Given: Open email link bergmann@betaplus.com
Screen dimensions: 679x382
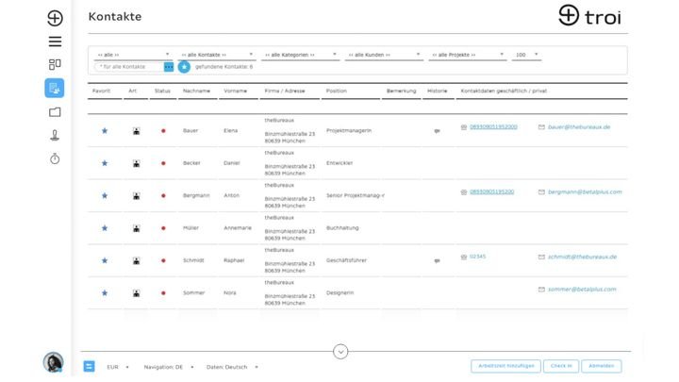Looking at the screenshot, I should click(x=585, y=191).
